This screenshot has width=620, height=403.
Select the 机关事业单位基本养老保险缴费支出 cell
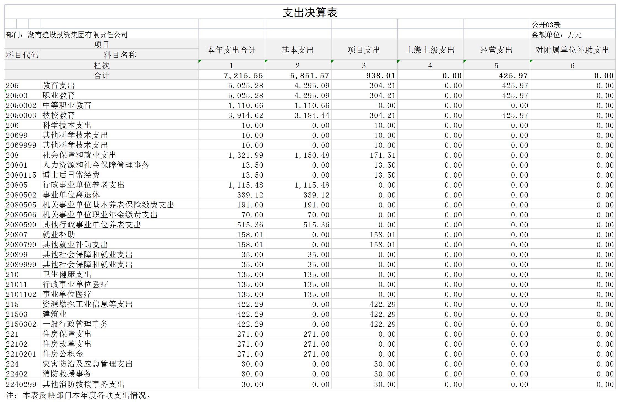click(x=120, y=205)
